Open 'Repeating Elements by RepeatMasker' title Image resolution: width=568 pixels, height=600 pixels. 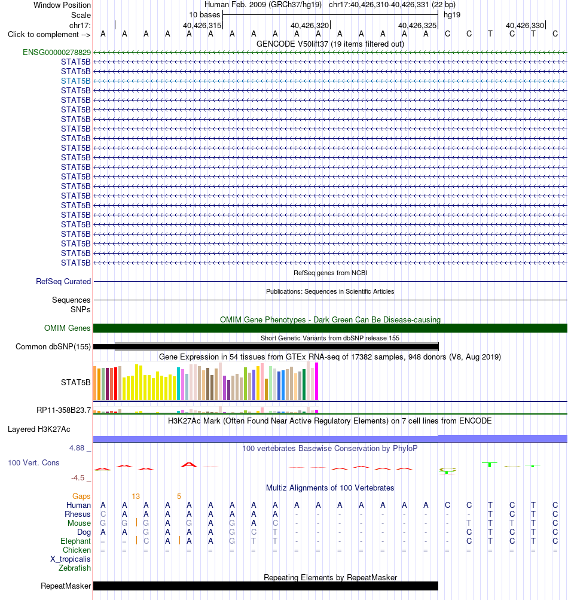[330, 577]
